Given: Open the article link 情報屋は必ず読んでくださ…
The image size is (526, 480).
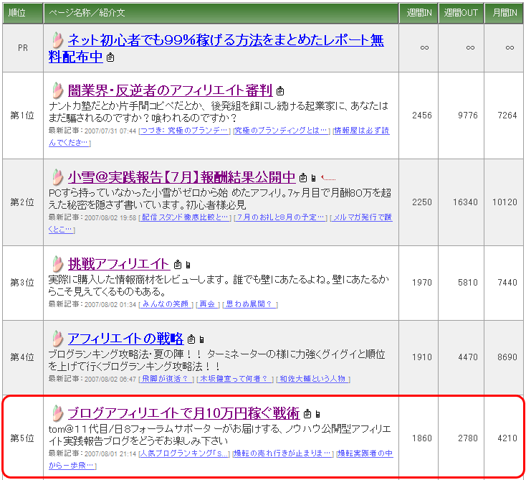Looking at the screenshot, I should click(x=219, y=137).
